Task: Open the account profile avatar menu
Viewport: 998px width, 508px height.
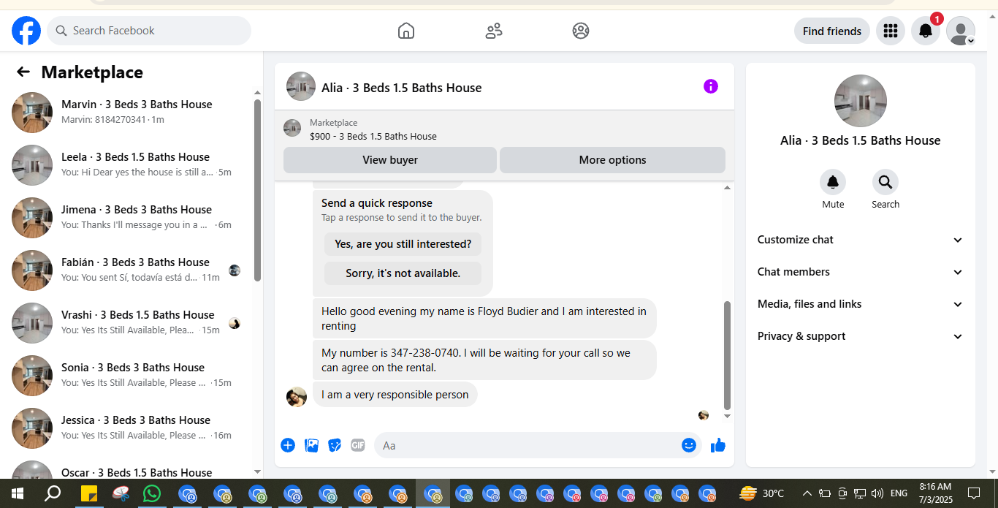Action: click(961, 31)
